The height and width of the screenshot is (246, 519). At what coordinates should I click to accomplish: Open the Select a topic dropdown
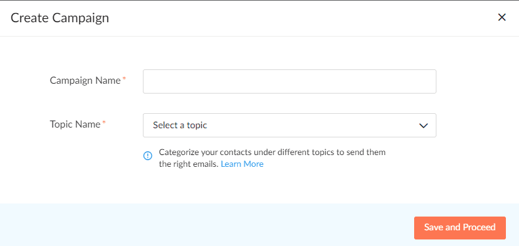[289, 126]
